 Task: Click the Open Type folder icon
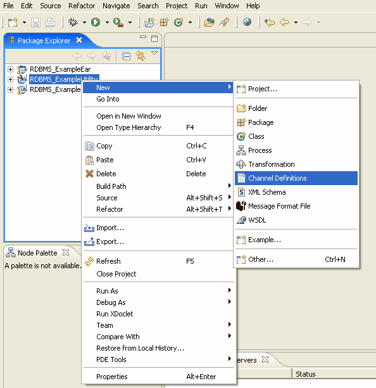tap(210, 22)
